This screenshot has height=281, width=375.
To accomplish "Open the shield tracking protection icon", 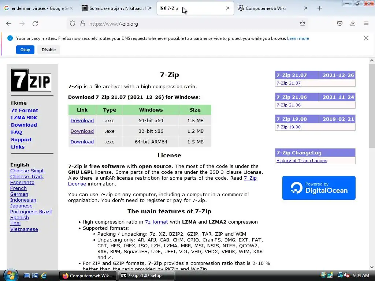I will click(73, 24).
